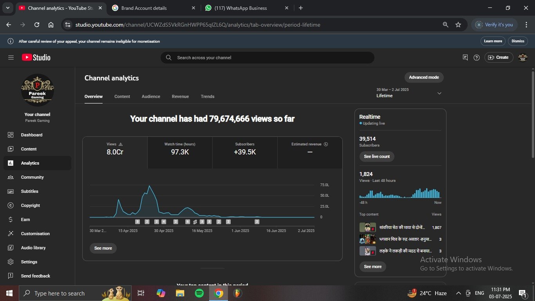Screen dimensions: 535x301
Task: Switch to the Trends analytics tab
Action: 208,96
